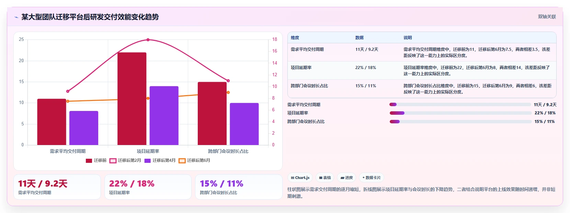Click the orange line point on 项目延期率
The image size is (570, 213).
tap(148, 98)
